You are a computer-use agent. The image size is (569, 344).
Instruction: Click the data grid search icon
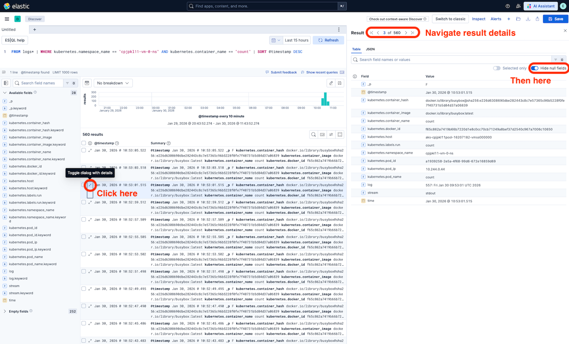[x=313, y=135]
